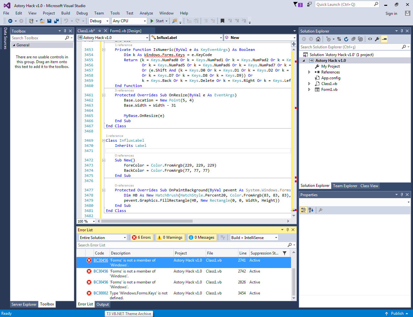Switch to the Team Explorer tab
The height and width of the screenshot is (317, 413).
coord(345,186)
